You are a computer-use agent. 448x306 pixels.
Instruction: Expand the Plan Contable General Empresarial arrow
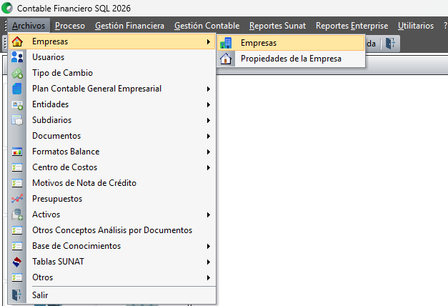point(209,89)
